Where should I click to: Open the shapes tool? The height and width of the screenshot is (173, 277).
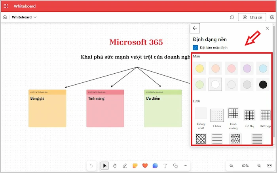click(x=175, y=166)
